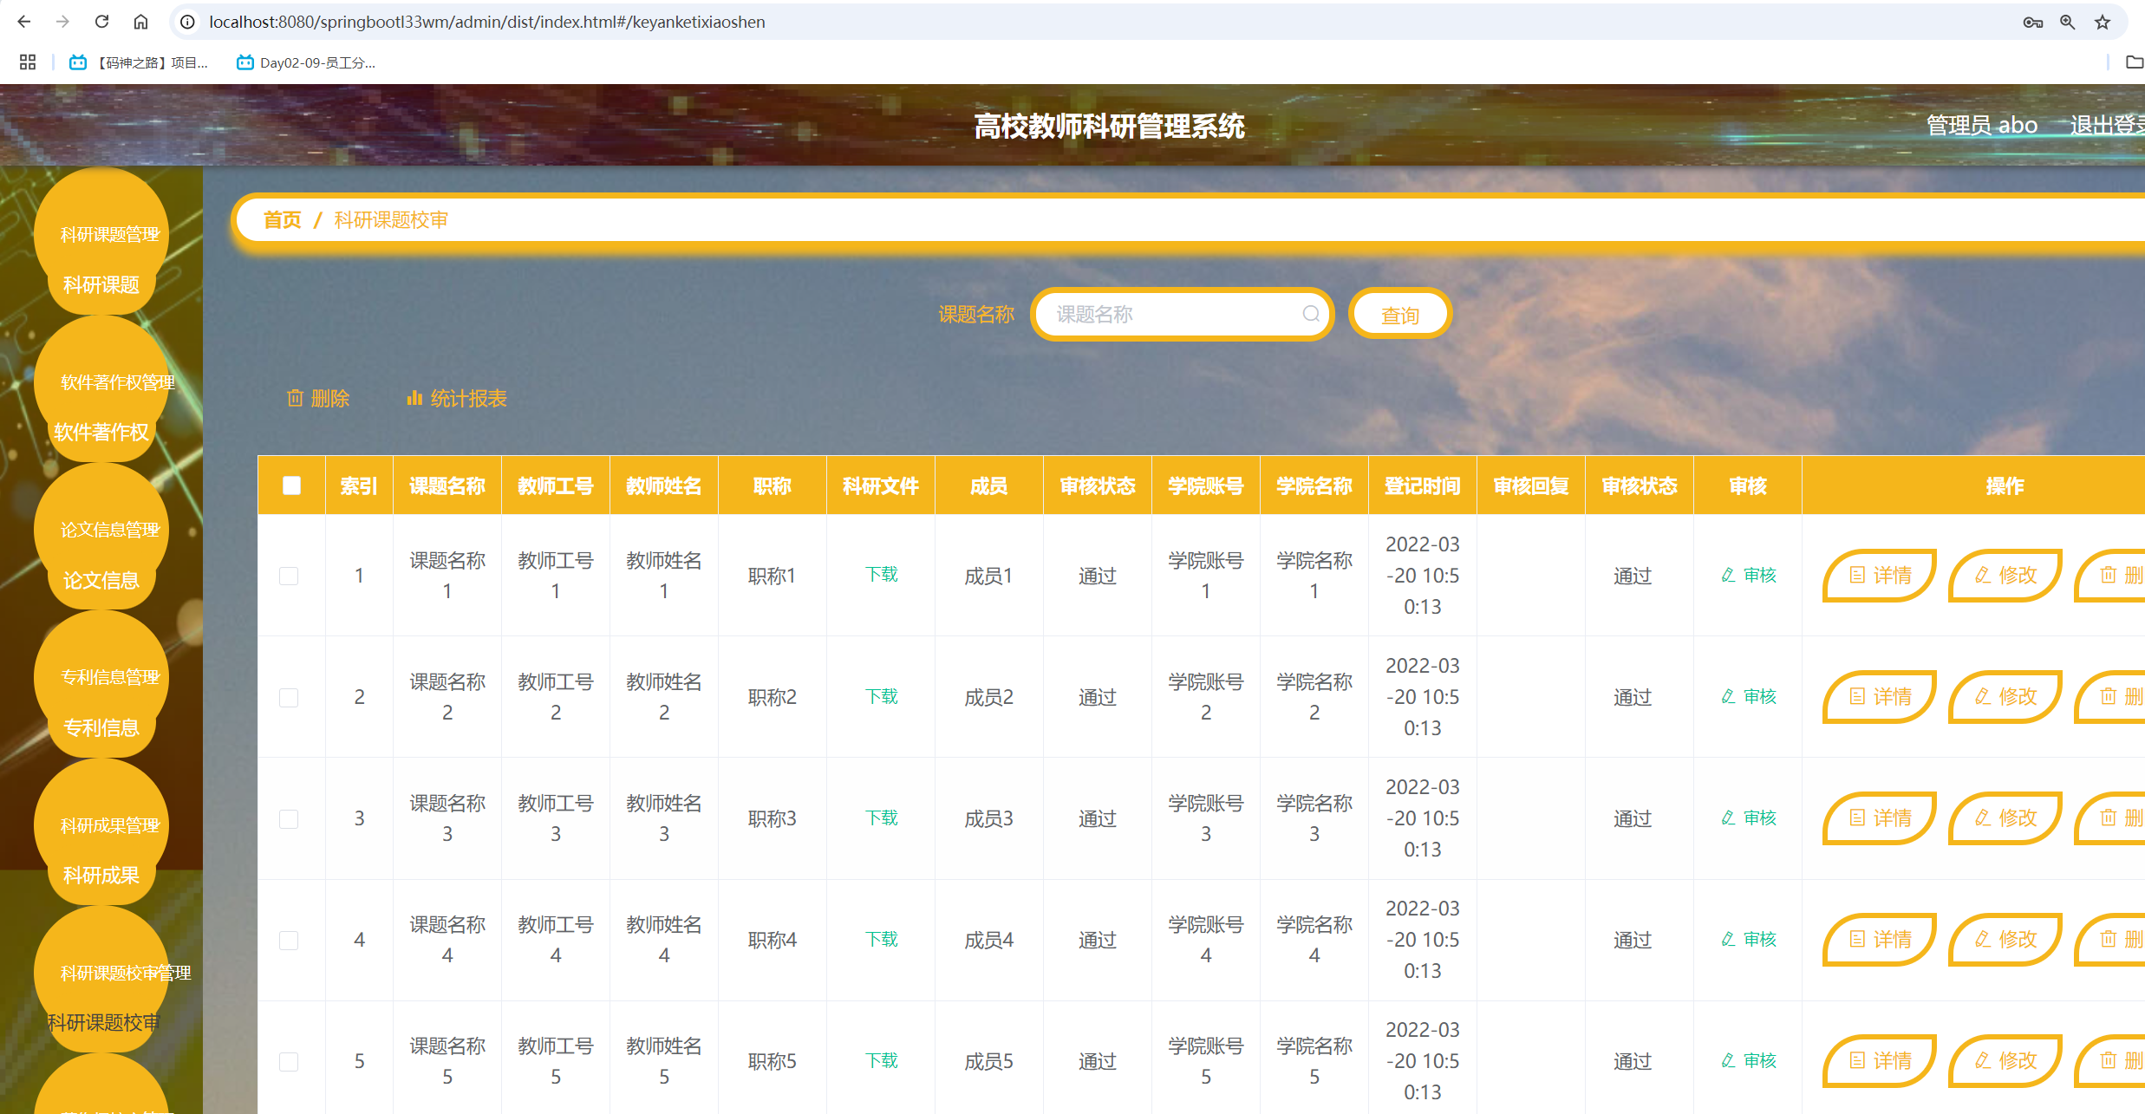Toggle the select-all checkbox in table header
Image resolution: width=2145 pixels, height=1114 pixels.
click(x=290, y=485)
